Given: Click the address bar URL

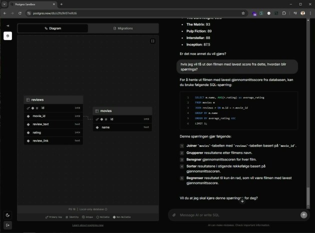Looking at the screenshot, I should pos(55,13).
